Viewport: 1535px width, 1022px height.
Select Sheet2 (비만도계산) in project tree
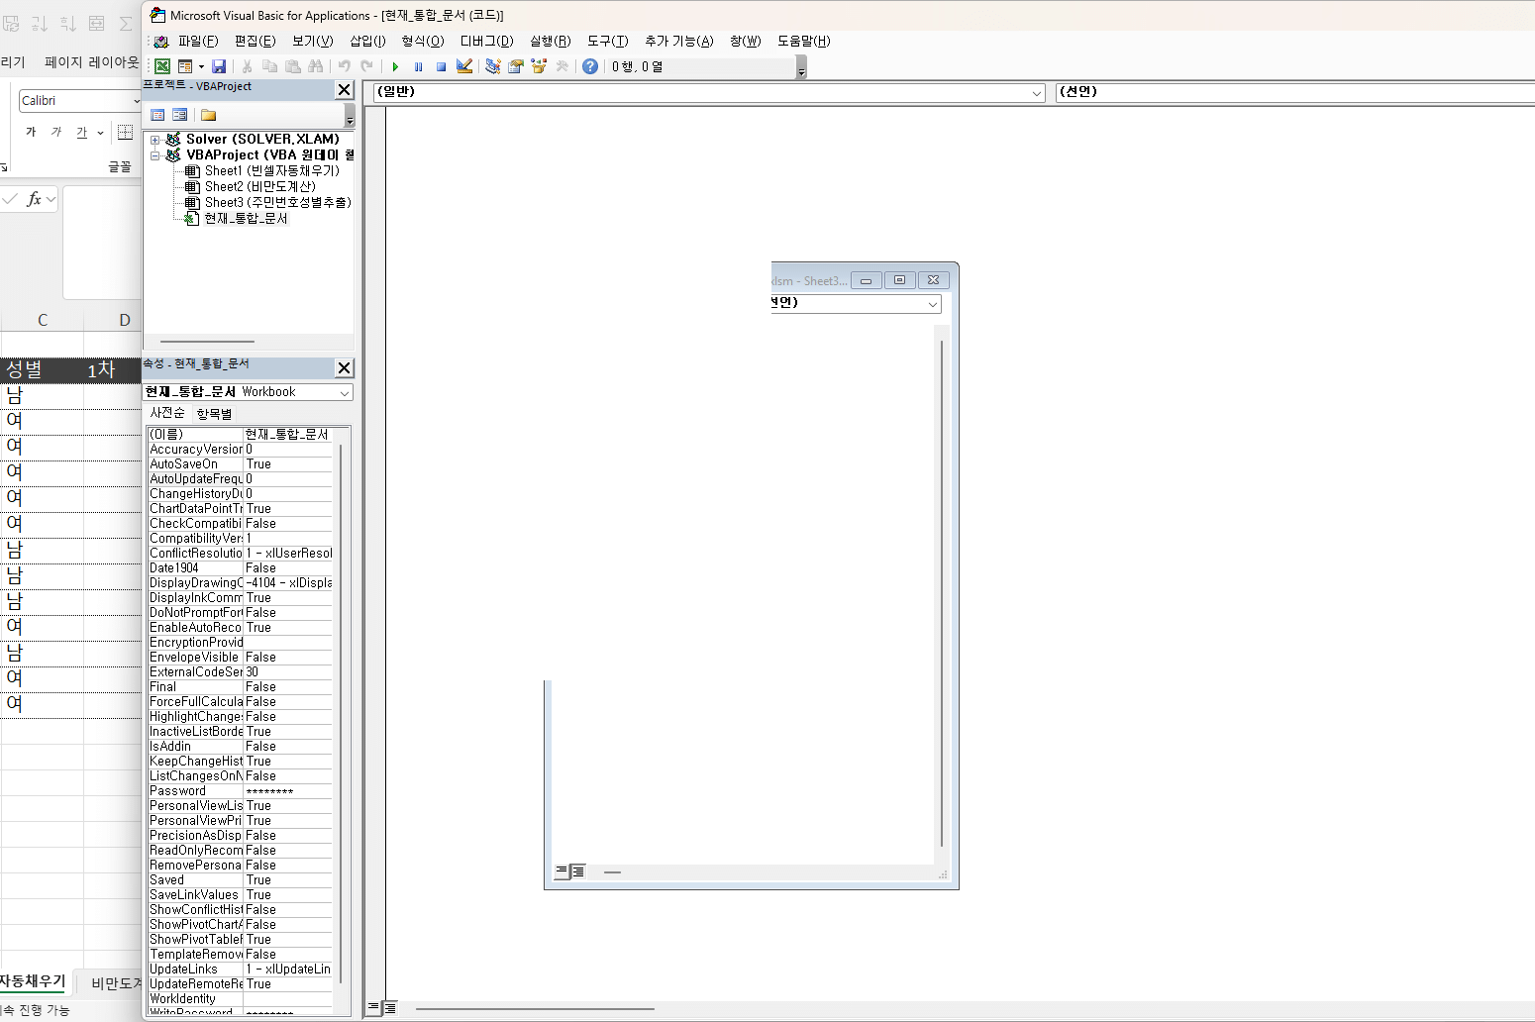259,186
